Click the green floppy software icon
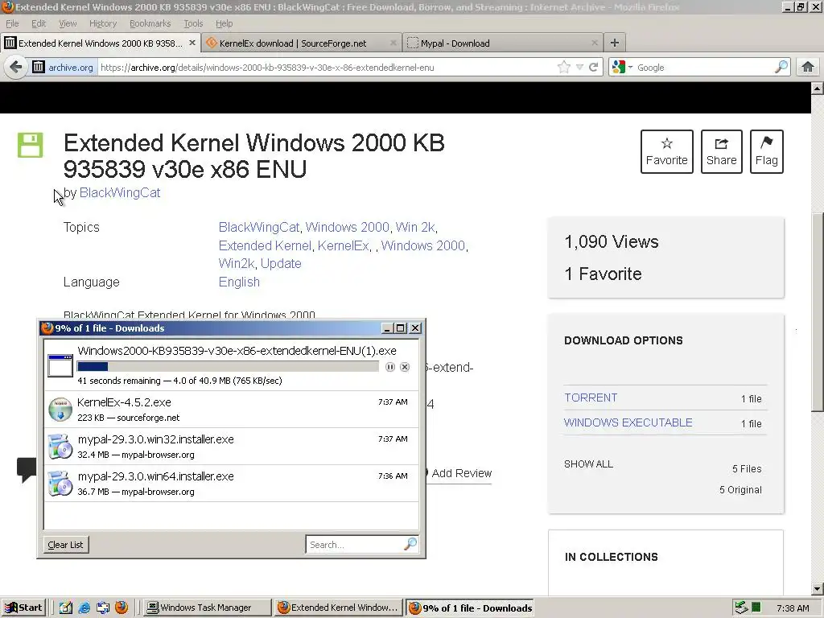 (x=31, y=145)
